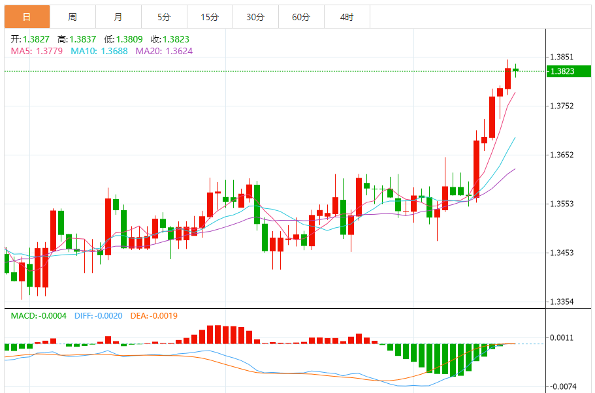
Task: Open the 月 monthly timeframe tab
Action: [x=118, y=17]
